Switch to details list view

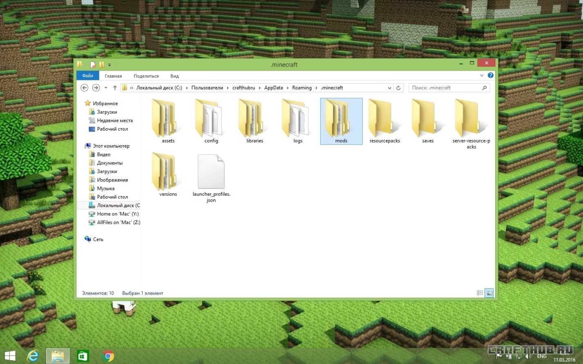tap(480, 293)
